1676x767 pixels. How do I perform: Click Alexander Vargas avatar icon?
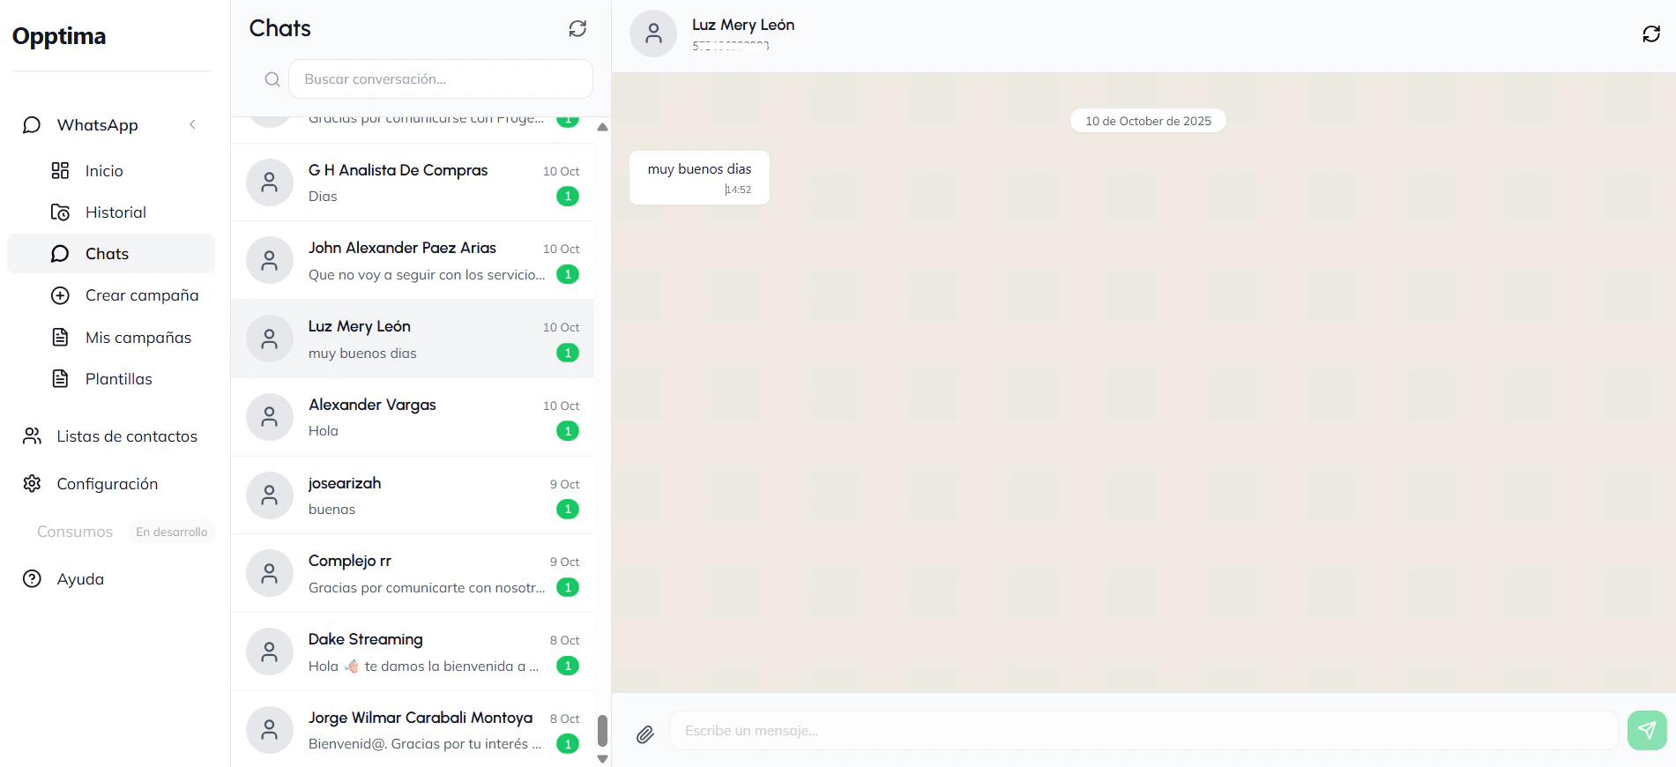click(270, 417)
